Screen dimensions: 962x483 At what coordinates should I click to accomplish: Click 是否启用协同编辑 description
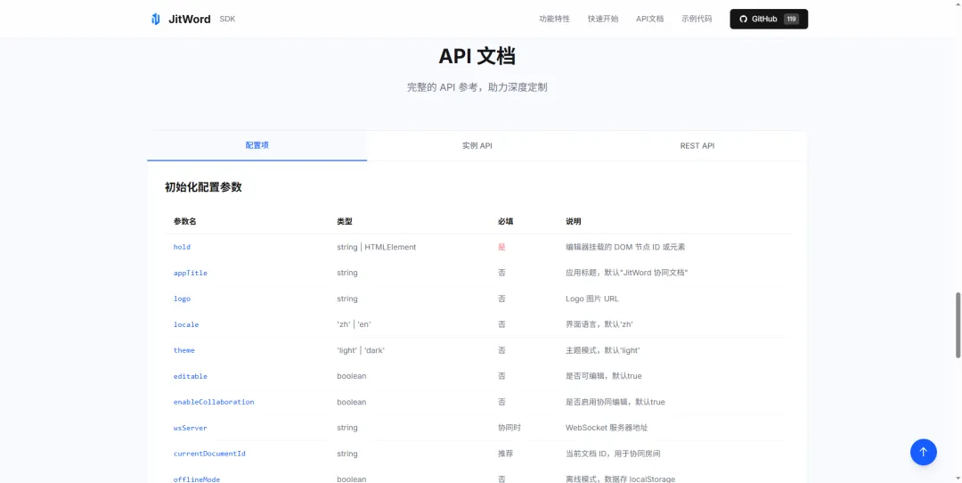point(616,402)
